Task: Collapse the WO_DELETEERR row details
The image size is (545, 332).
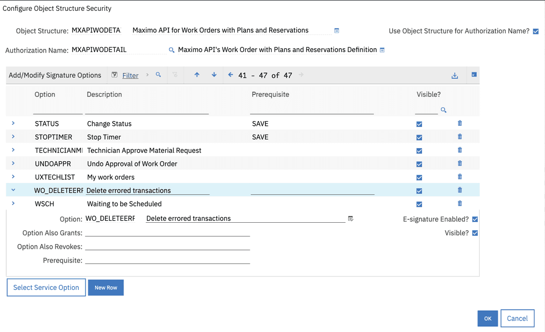Action: pyautogui.click(x=13, y=191)
